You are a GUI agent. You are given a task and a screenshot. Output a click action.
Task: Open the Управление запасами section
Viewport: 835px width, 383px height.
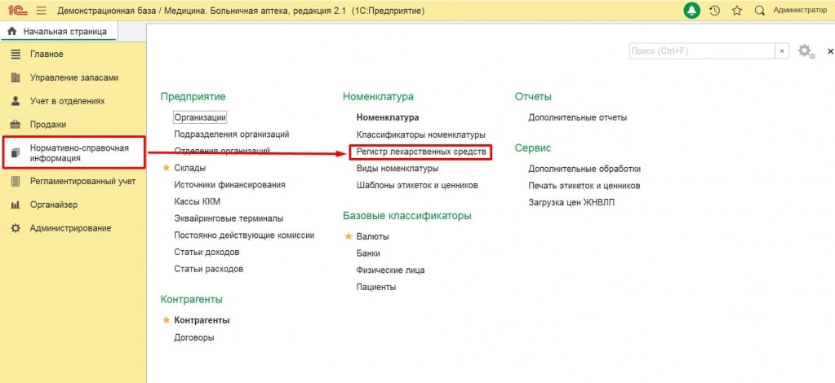(x=74, y=77)
